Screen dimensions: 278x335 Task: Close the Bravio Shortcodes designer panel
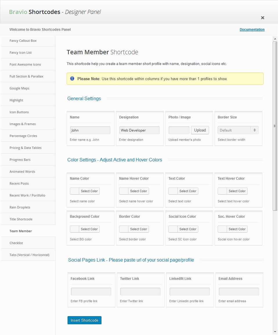click(x=262, y=18)
